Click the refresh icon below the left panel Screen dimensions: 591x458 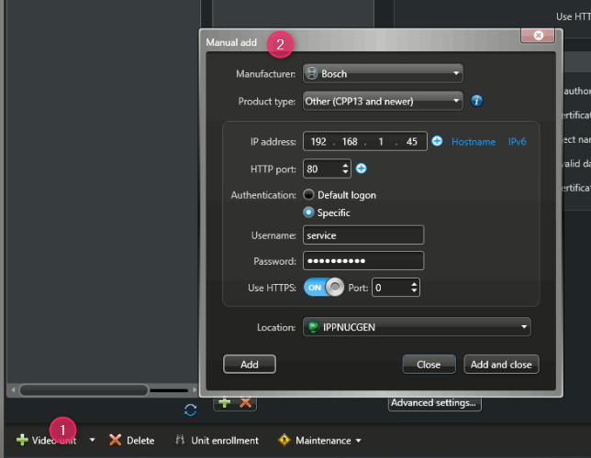pos(191,409)
